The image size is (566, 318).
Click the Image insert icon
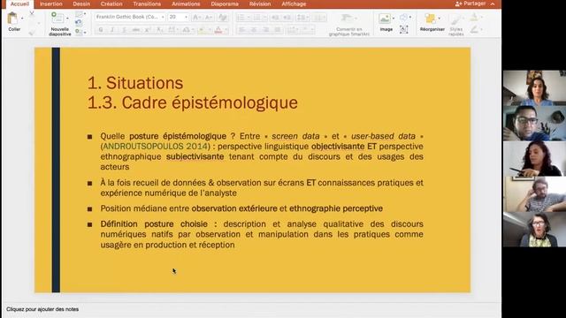pos(385,19)
